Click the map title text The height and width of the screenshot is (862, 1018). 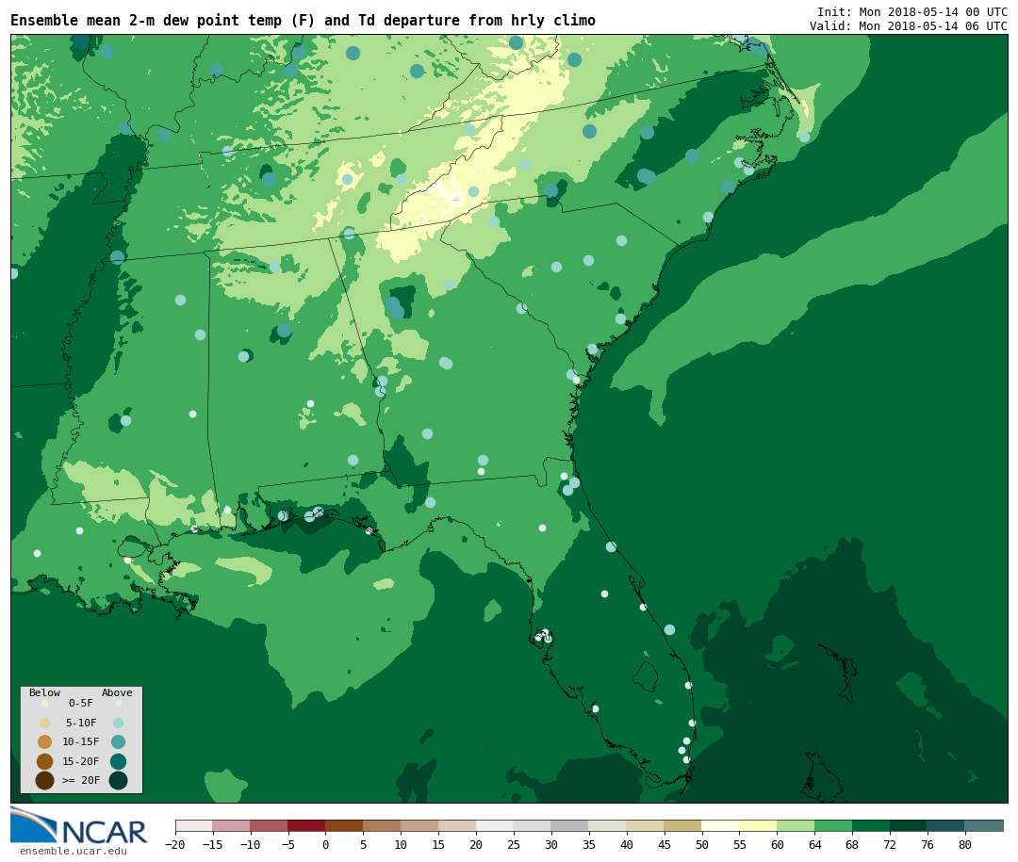tap(304, 21)
